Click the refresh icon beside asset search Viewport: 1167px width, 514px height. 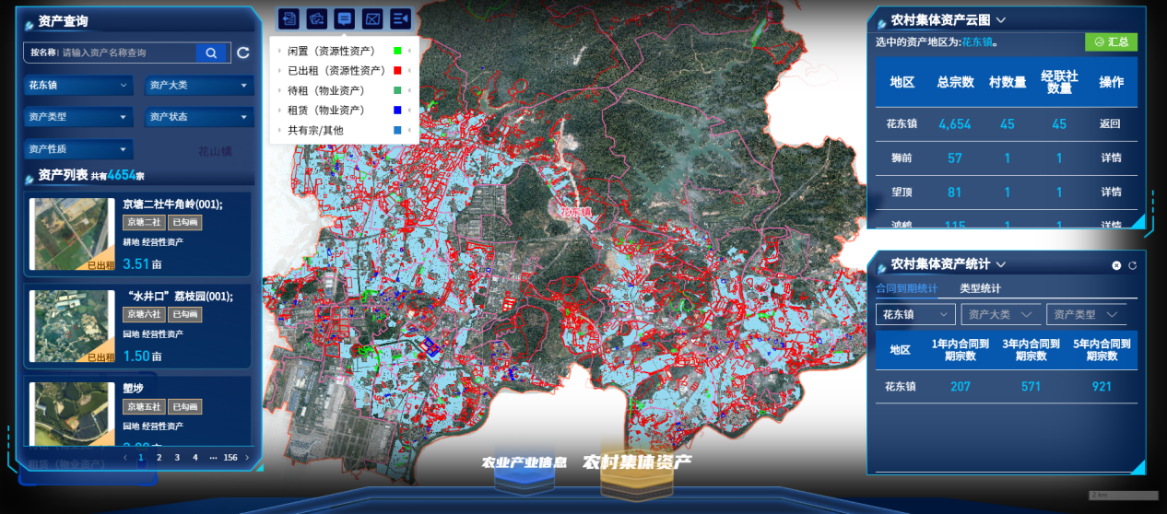[x=243, y=53]
